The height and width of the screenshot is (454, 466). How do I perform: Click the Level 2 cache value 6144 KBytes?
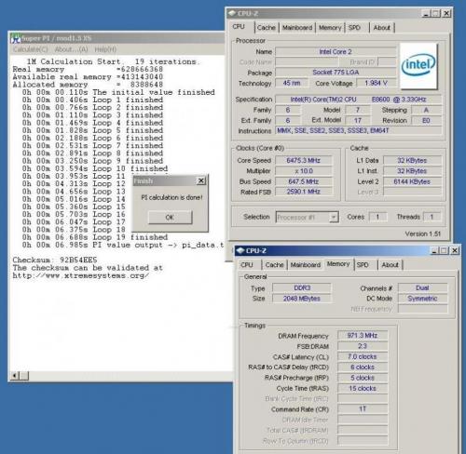(x=412, y=181)
